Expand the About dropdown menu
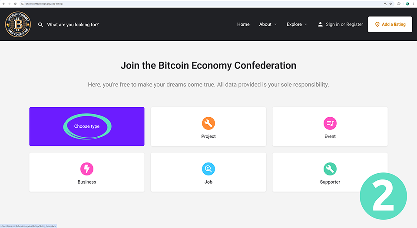Viewport: 417px width, 228px height. tap(268, 24)
